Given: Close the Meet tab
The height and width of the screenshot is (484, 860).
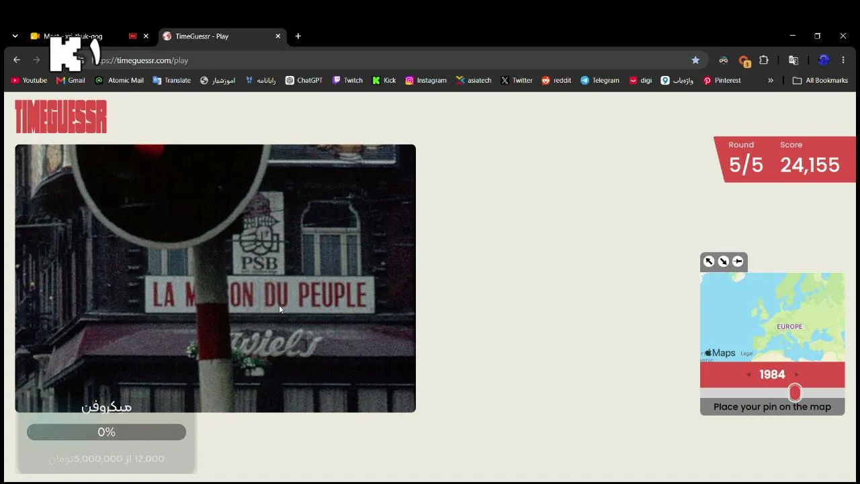Looking at the screenshot, I should pyautogui.click(x=146, y=36).
